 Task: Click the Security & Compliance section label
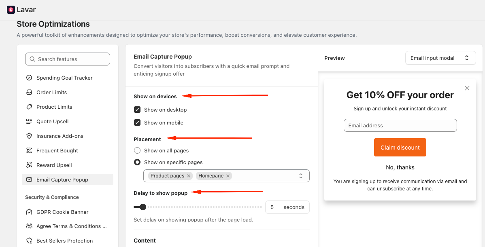coord(52,197)
